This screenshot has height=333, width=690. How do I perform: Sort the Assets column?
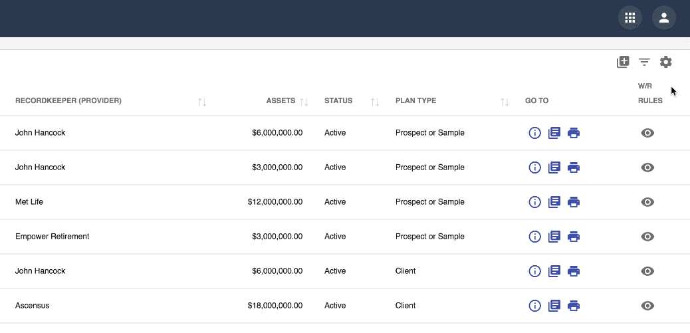[x=304, y=102]
